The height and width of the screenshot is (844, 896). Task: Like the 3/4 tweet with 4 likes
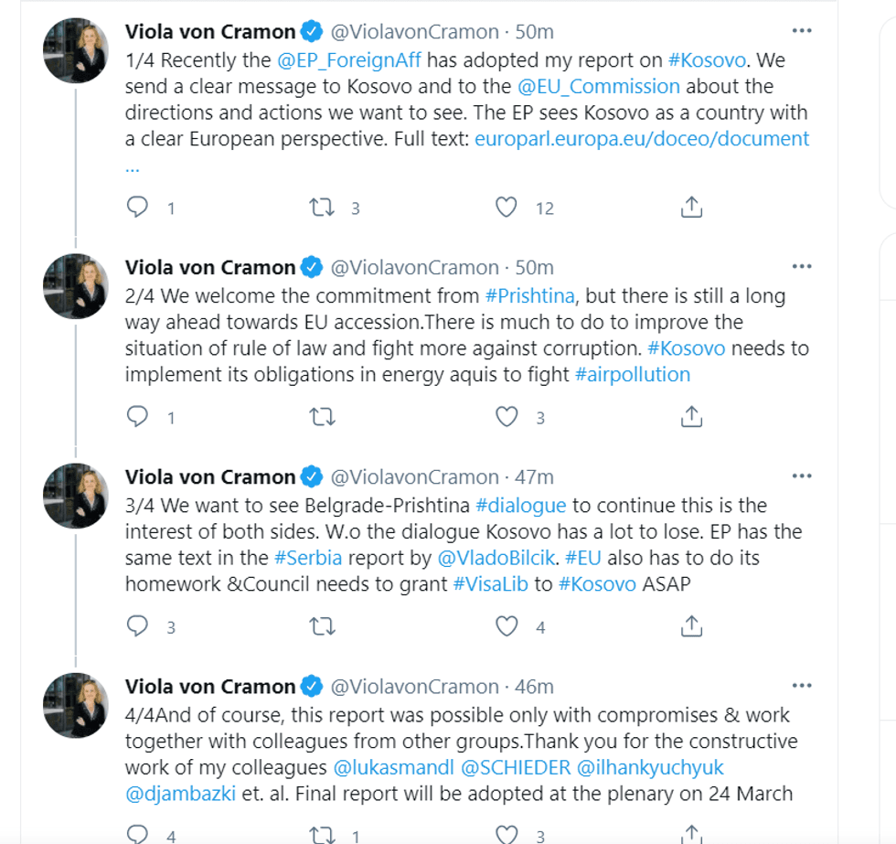click(507, 626)
